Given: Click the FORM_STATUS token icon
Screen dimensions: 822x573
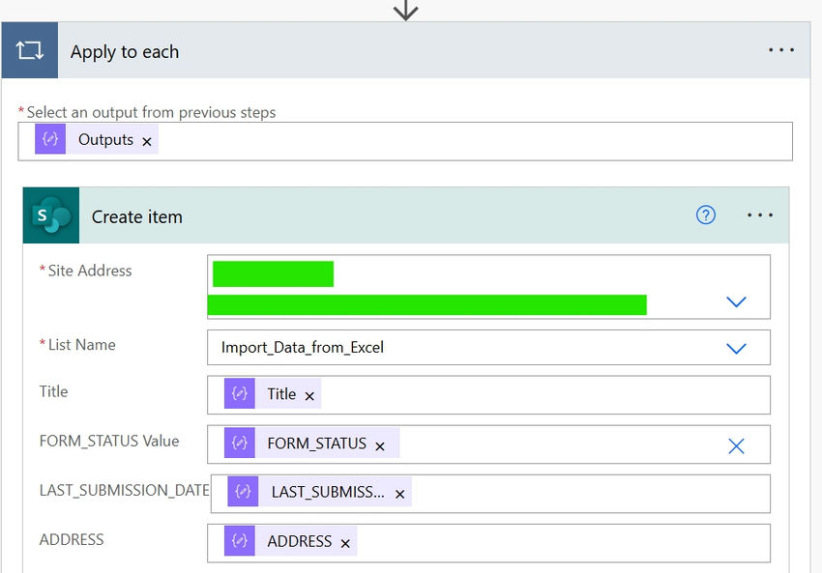Looking at the screenshot, I should (x=242, y=444).
